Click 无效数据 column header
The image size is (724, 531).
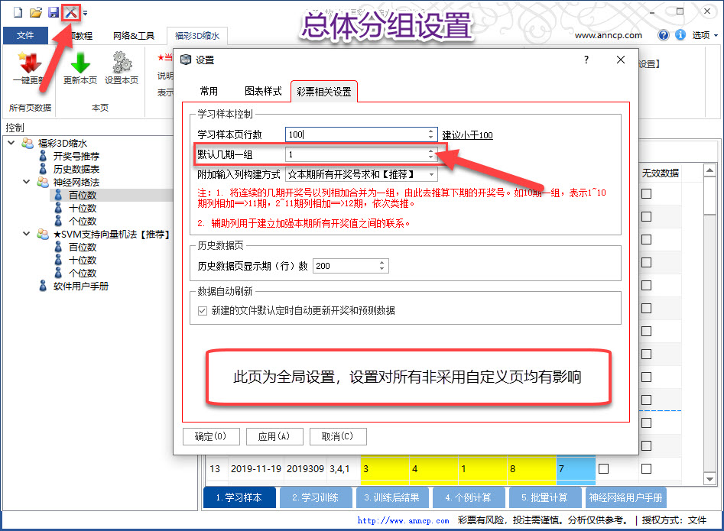tap(661, 173)
